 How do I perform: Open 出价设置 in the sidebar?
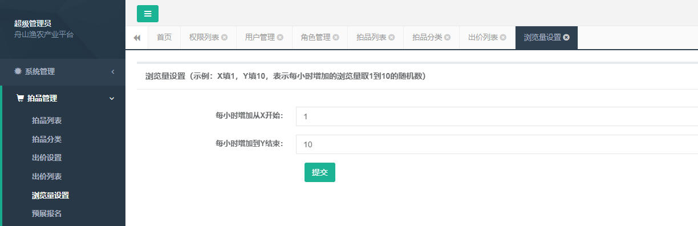(47, 158)
